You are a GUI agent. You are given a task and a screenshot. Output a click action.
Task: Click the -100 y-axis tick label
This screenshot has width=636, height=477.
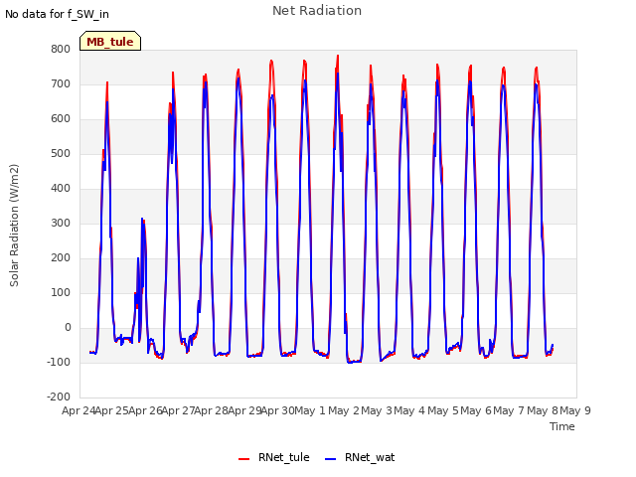(59, 362)
